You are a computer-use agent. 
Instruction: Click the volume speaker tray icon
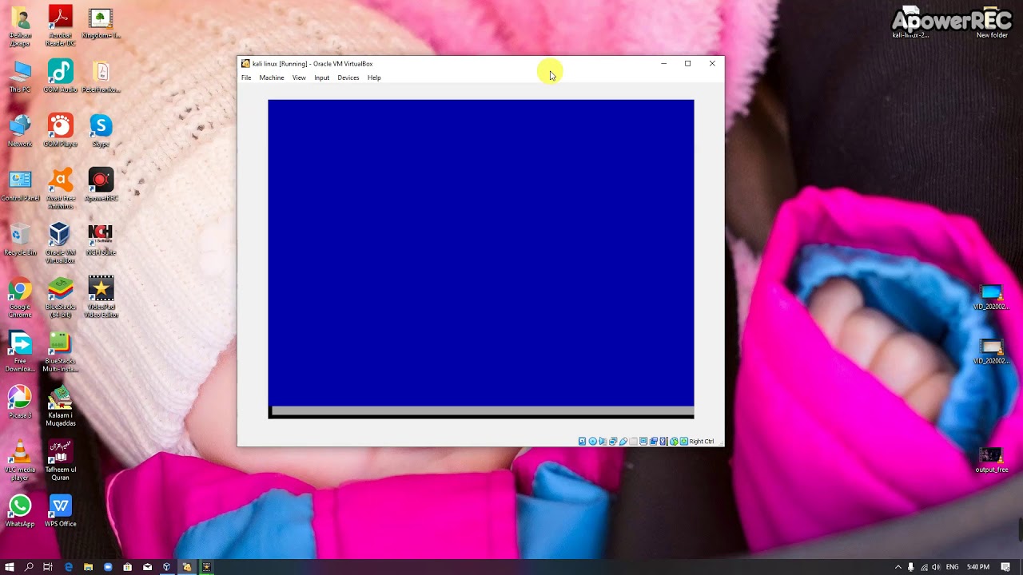(x=935, y=567)
